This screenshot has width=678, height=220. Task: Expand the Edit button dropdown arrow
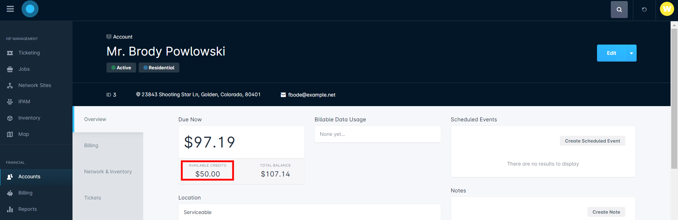(631, 53)
